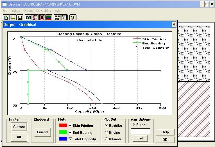Open the project definition icon with two panels
This screenshot has height=147, width=215.
28,17
